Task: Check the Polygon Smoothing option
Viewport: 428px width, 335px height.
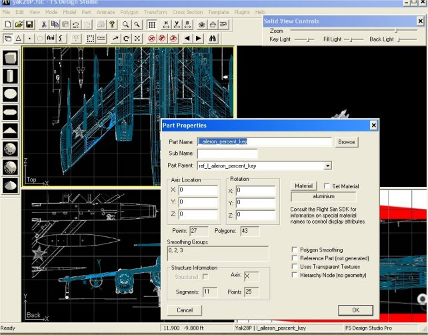Action: coord(295,250)
